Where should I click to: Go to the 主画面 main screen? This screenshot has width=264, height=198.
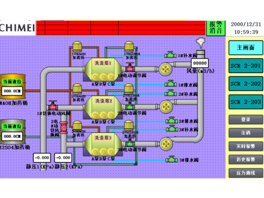coord(246,48)
